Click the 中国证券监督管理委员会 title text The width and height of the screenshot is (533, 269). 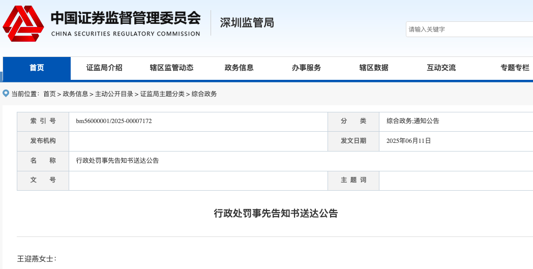[x=125, y=18]
